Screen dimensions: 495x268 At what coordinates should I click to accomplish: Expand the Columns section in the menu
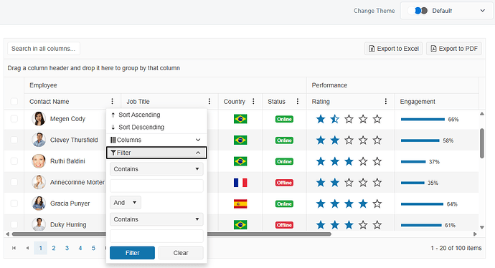click(x=156, y=140)
